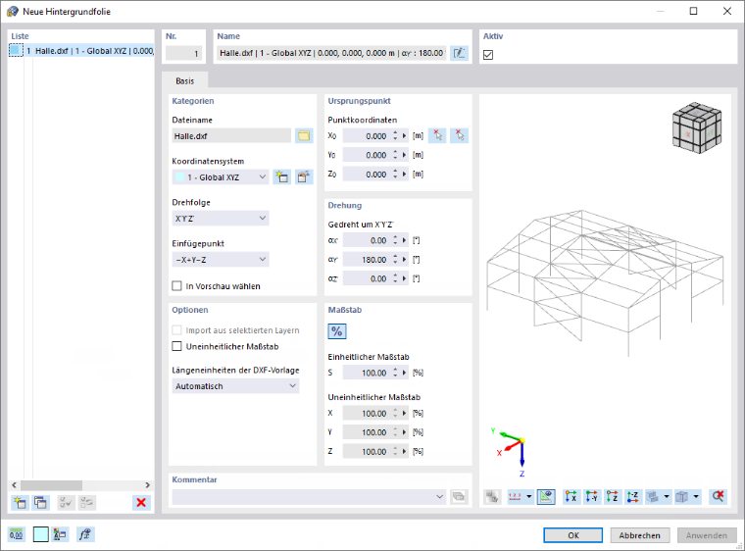This screenshot has height=551, width=745.
Task: Click the Abbrechen button
Action: 639,535
